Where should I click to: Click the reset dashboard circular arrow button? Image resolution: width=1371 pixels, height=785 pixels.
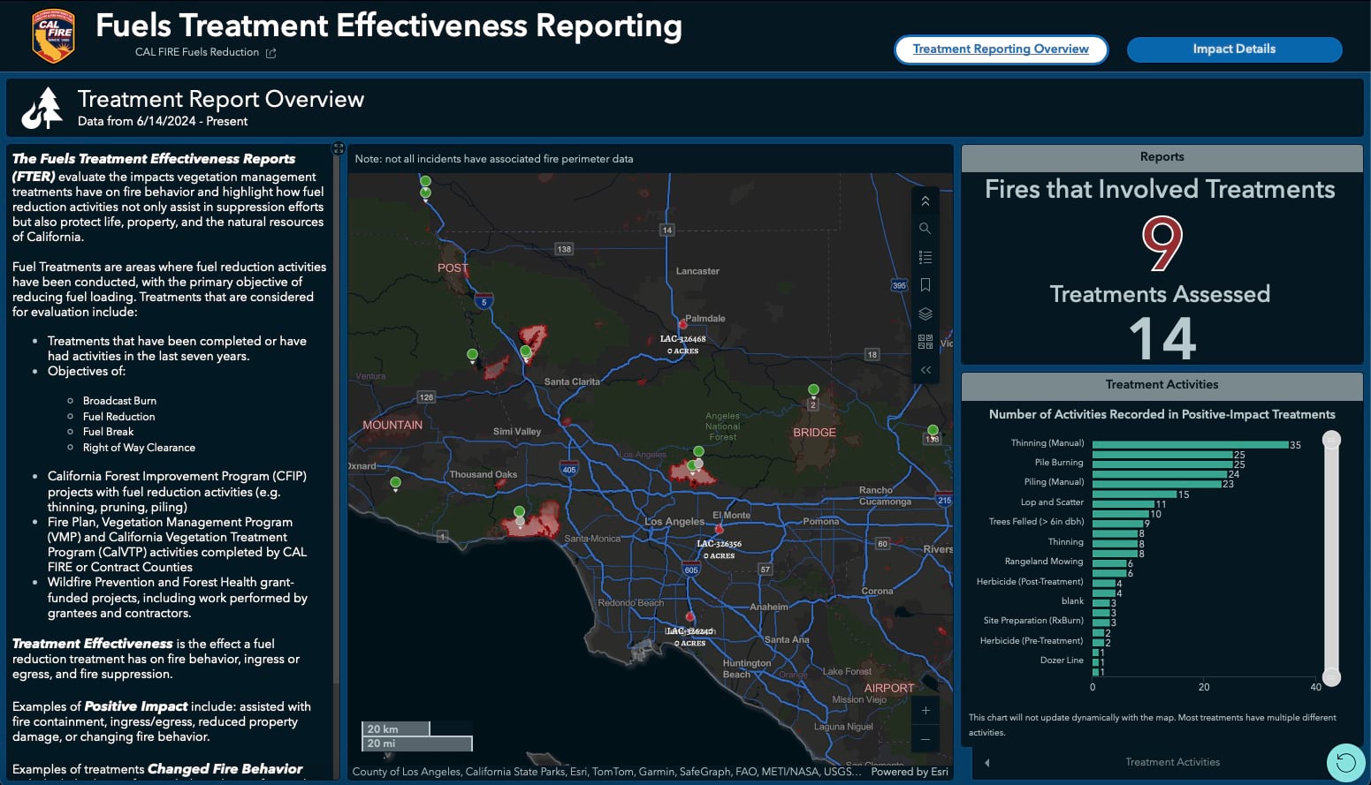[1345, 760]
